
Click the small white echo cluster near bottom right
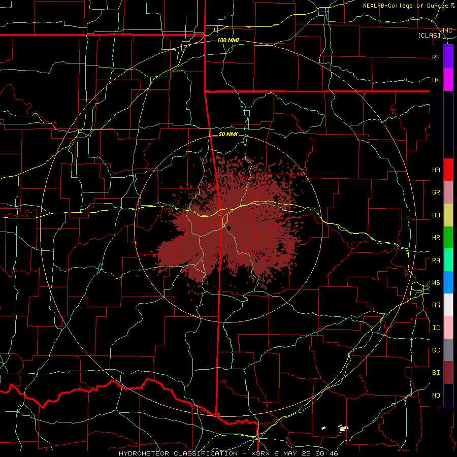click(x=343, y=428)
